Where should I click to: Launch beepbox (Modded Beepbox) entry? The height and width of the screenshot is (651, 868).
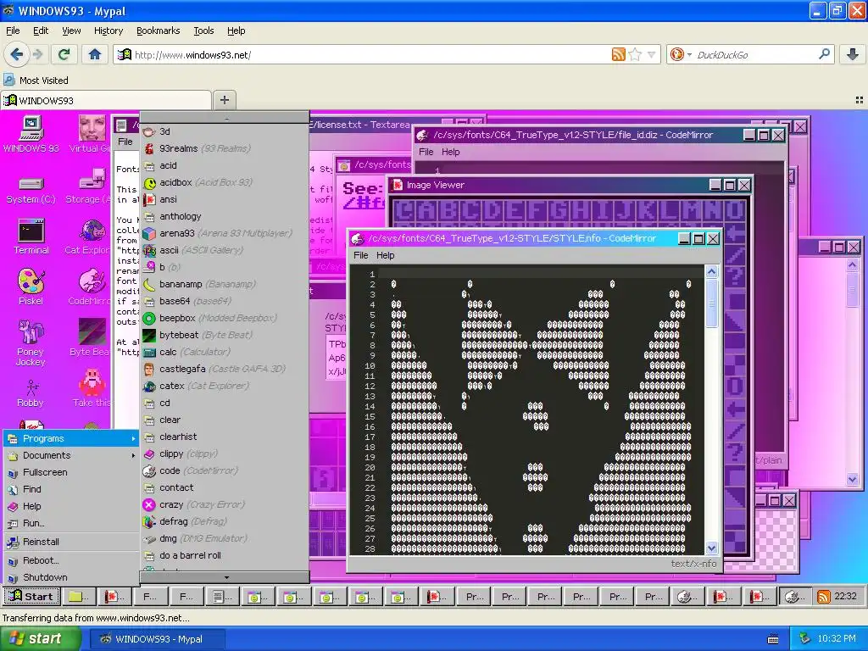[224, 319]
